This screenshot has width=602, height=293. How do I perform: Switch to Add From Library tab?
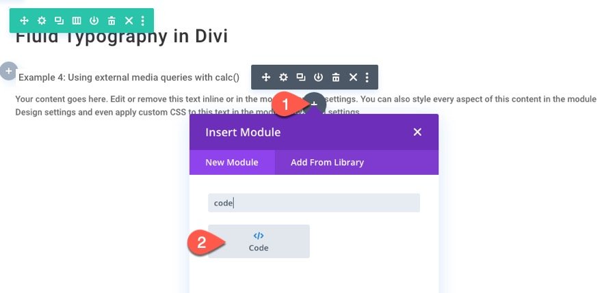(327, 163)
